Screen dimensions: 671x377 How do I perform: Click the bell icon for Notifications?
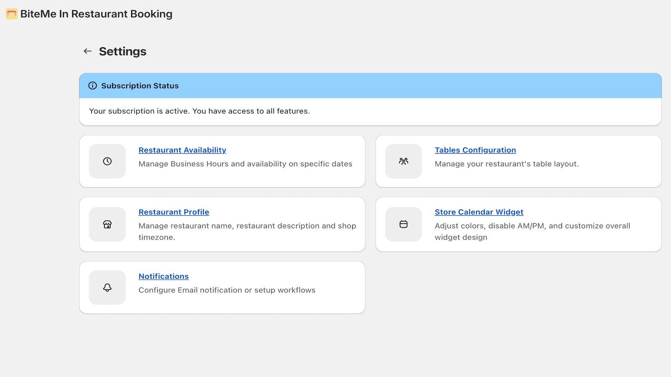[x=107, y=287]
